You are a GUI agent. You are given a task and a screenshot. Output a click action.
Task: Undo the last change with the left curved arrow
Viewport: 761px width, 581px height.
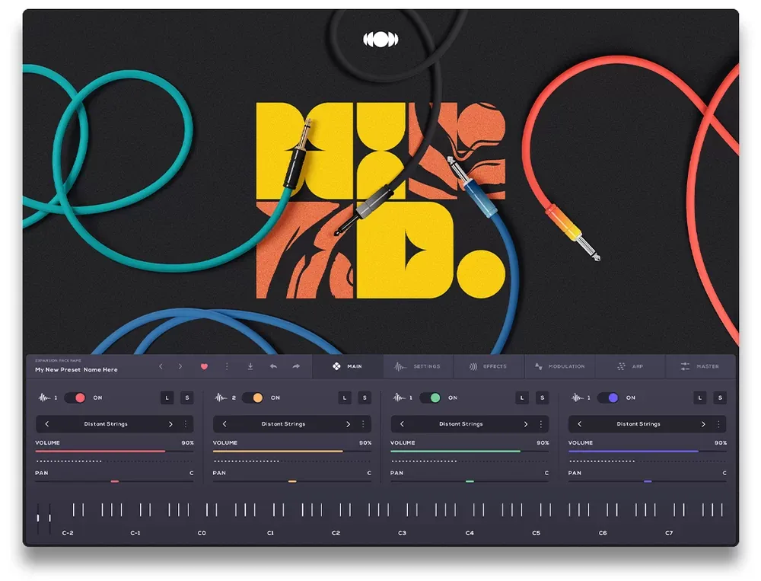click(x=273, y=366)
